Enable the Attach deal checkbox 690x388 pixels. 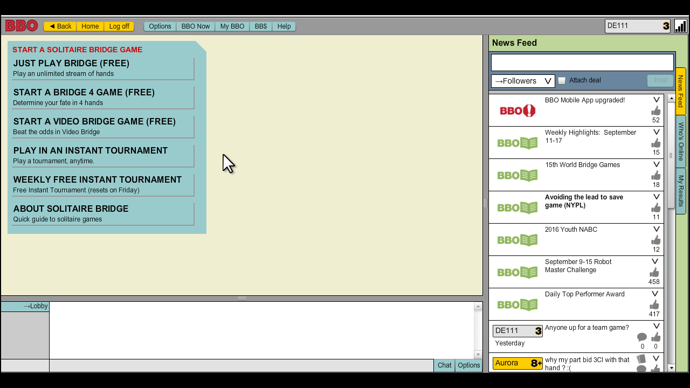(562, 80)
